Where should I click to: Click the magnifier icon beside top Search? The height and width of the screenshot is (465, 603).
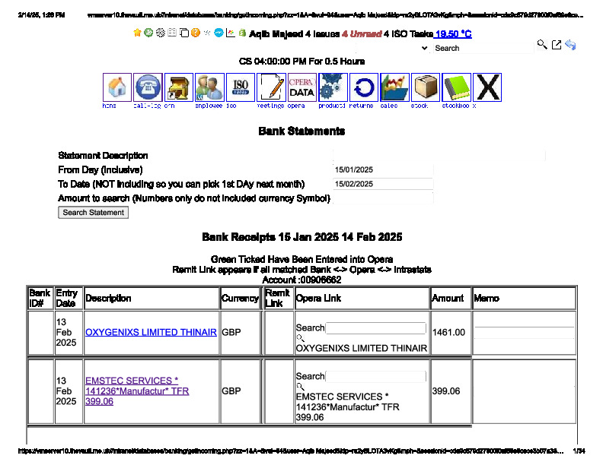542,46
